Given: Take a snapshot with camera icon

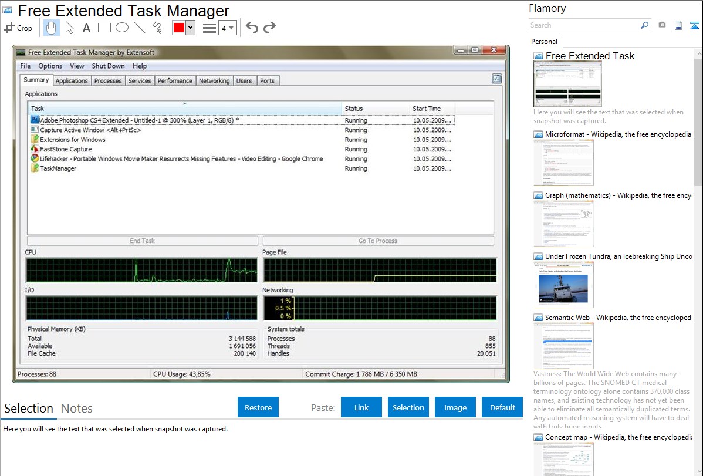Looking at the screenshot, I should [662, 25].
